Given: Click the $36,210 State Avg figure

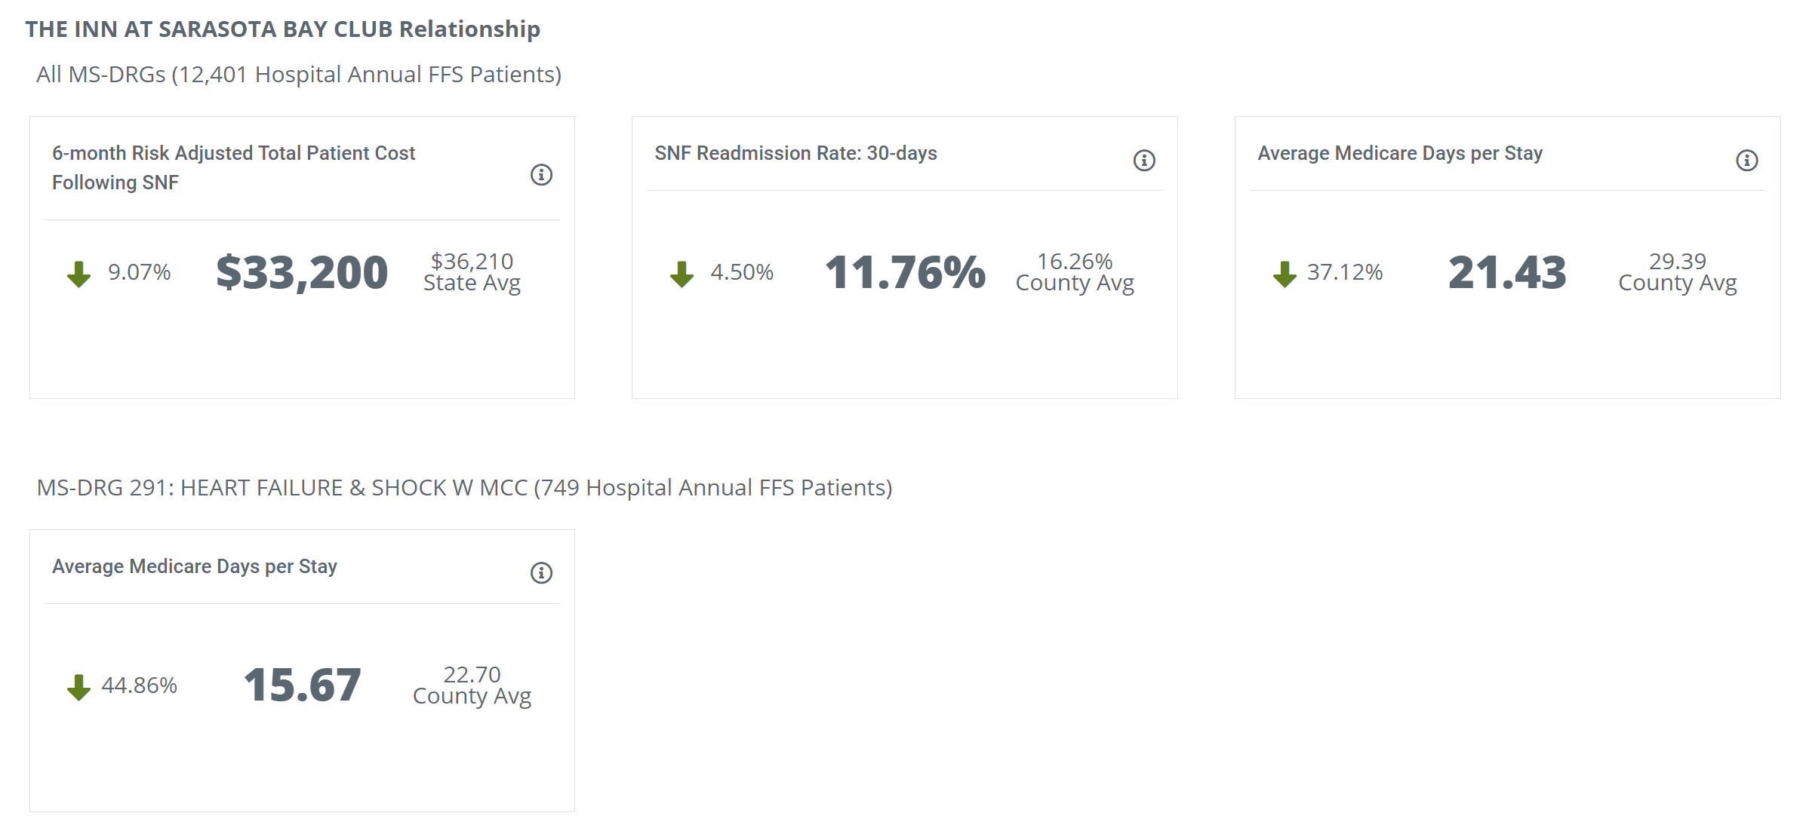Looking at the screenshot, I should [472, 272].
